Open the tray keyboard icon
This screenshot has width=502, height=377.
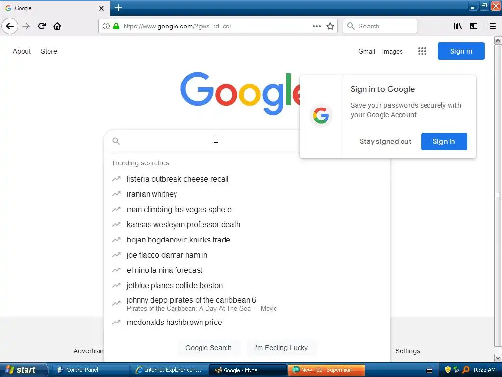pos(429,370)
